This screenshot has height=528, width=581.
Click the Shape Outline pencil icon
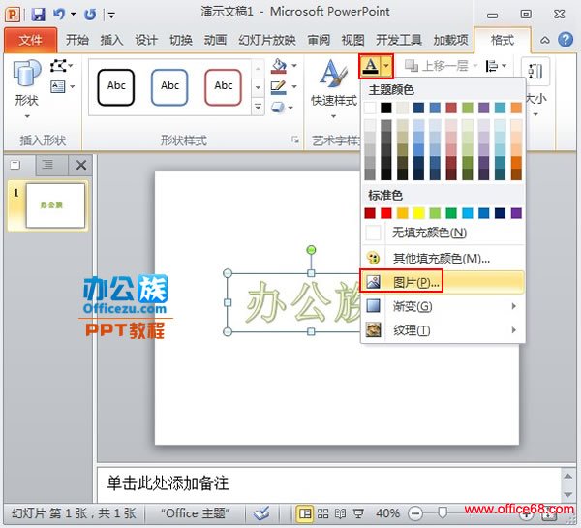pos(279,87)
